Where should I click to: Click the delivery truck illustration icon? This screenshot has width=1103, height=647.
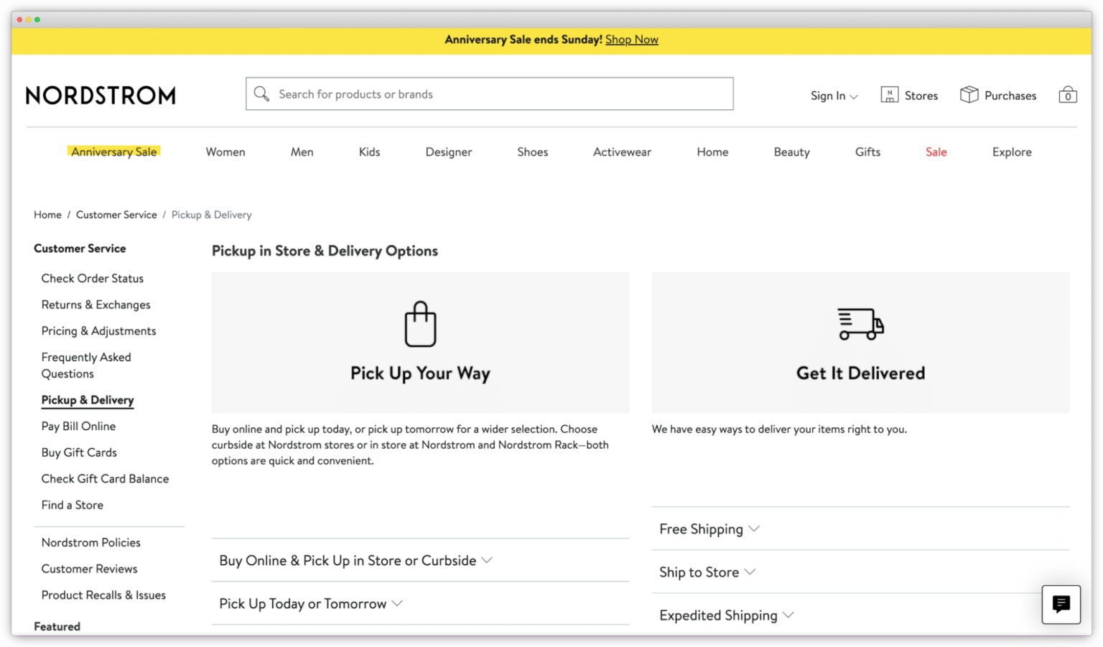click(x=860, y=324)
